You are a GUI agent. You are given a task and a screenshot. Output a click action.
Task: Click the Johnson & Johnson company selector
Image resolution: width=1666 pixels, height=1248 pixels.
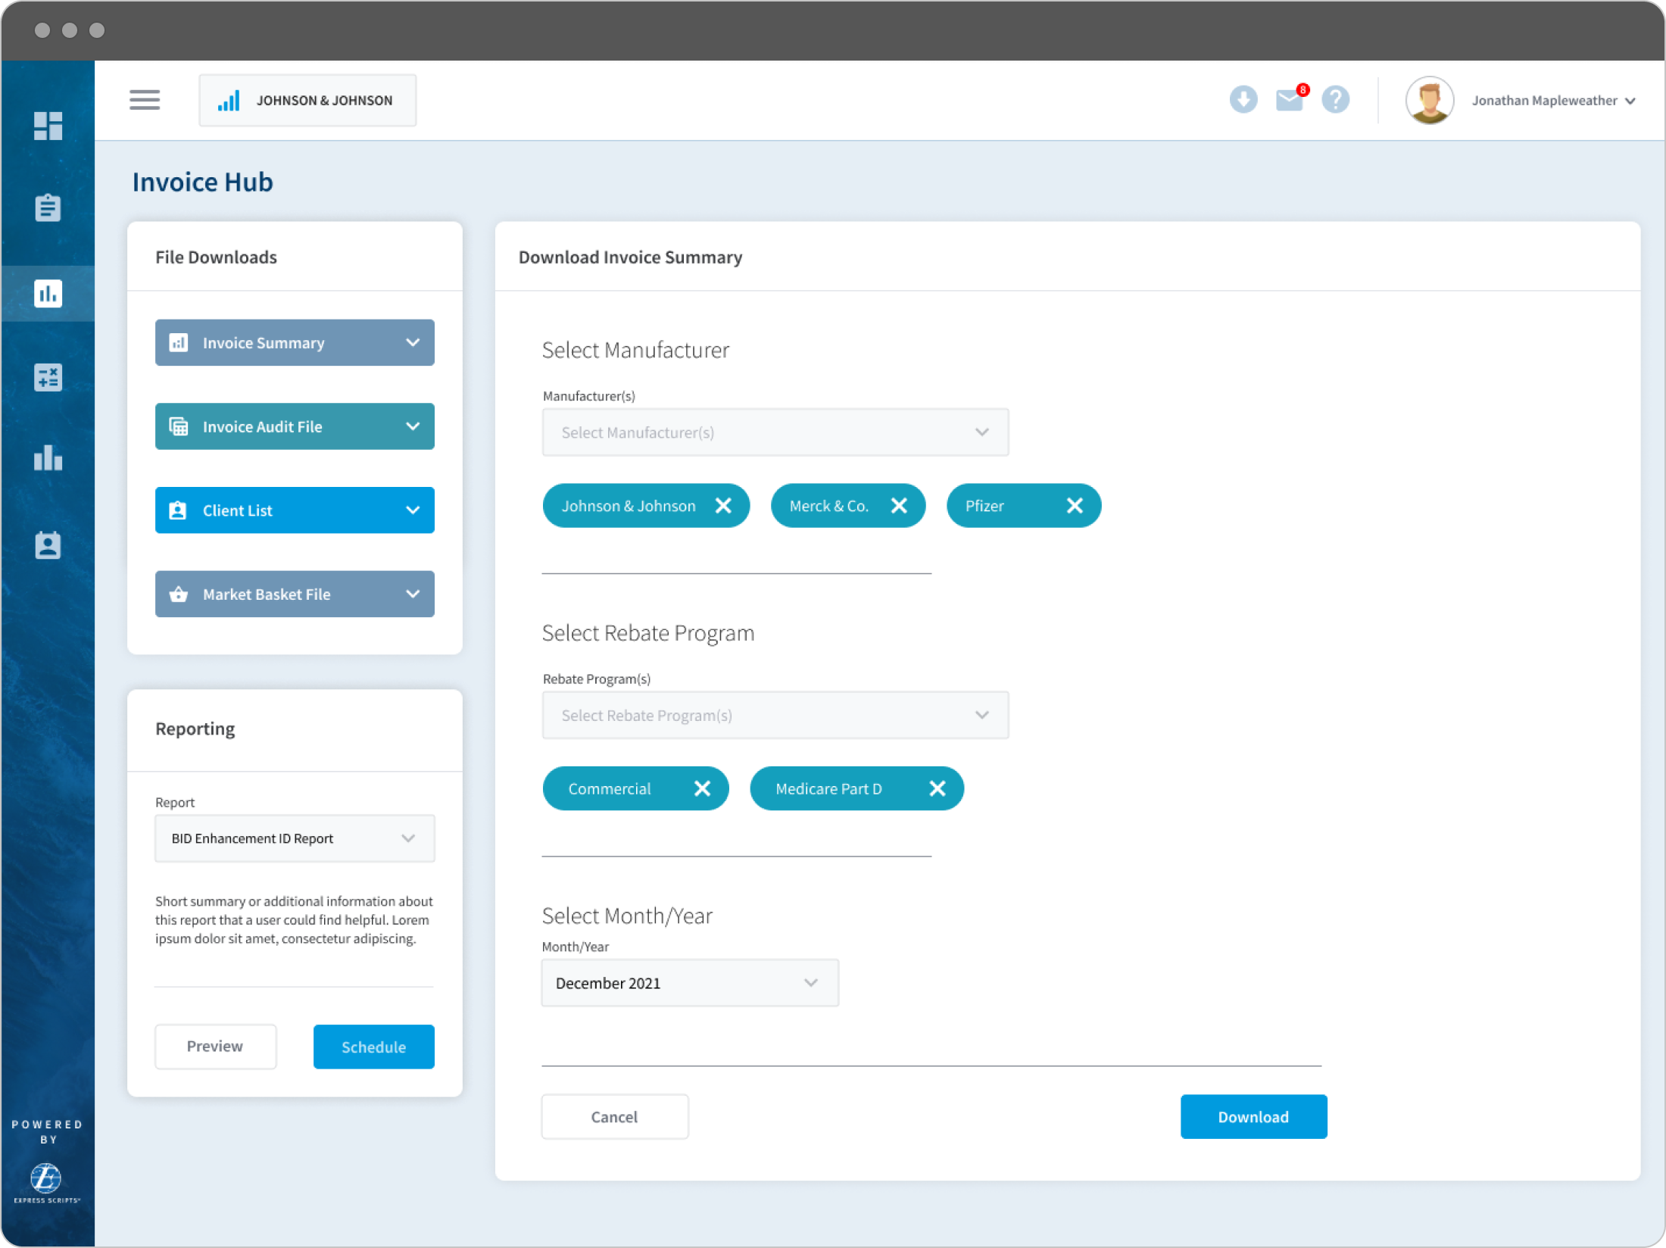pyautogui.click(x=307, y=100)
